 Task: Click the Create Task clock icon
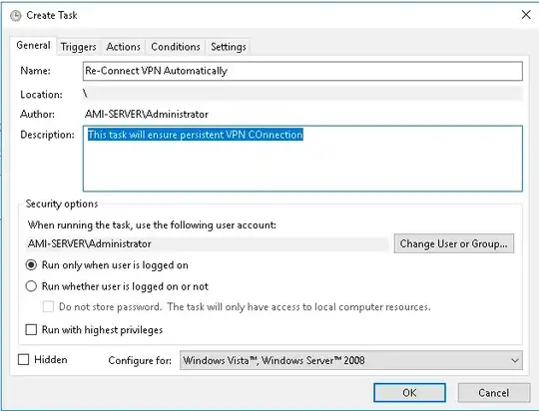coord(15,16)
